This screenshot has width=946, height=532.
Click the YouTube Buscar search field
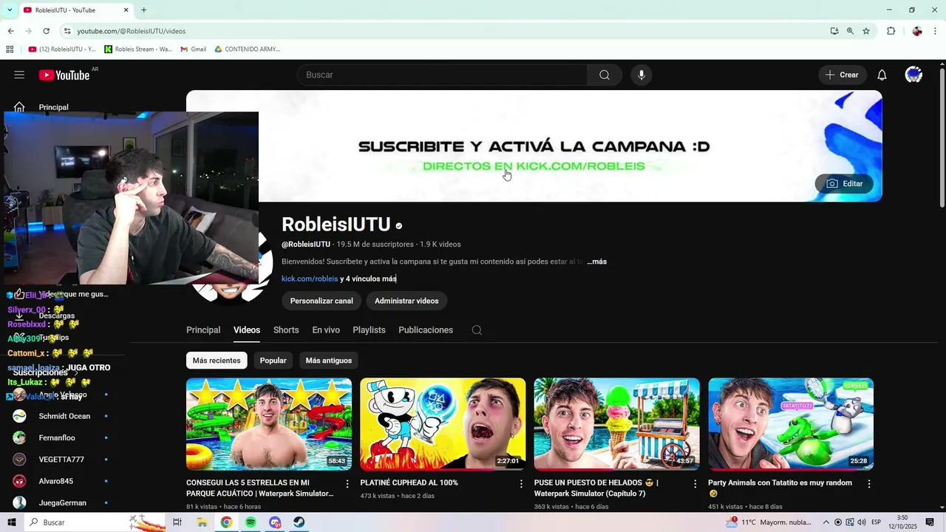click(x=442, y=75)
